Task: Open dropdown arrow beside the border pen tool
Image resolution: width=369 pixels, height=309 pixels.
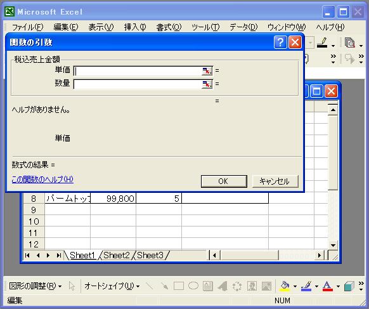Action: [x=333, y=46]
